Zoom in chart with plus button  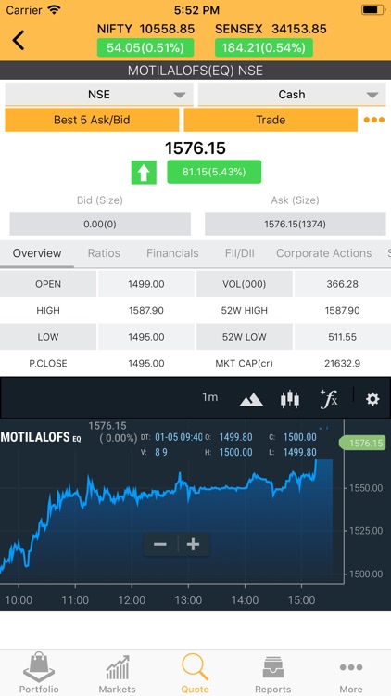194,544
